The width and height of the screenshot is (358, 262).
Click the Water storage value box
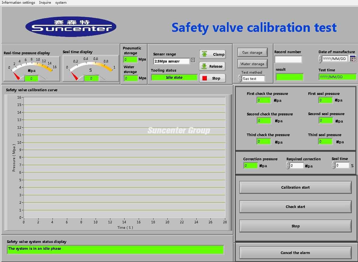point(131,78)
